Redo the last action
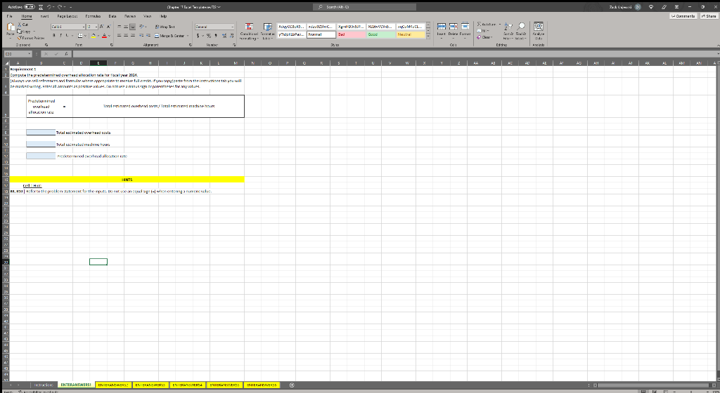The width and height of the screenshot is (720, 393). pos(60,7)
